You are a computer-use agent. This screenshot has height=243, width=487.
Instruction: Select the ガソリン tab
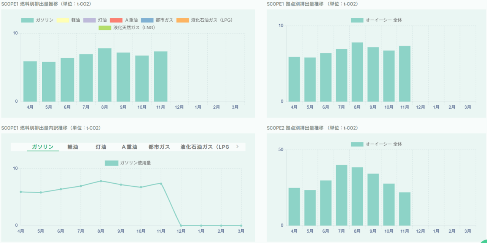point(43,147)
